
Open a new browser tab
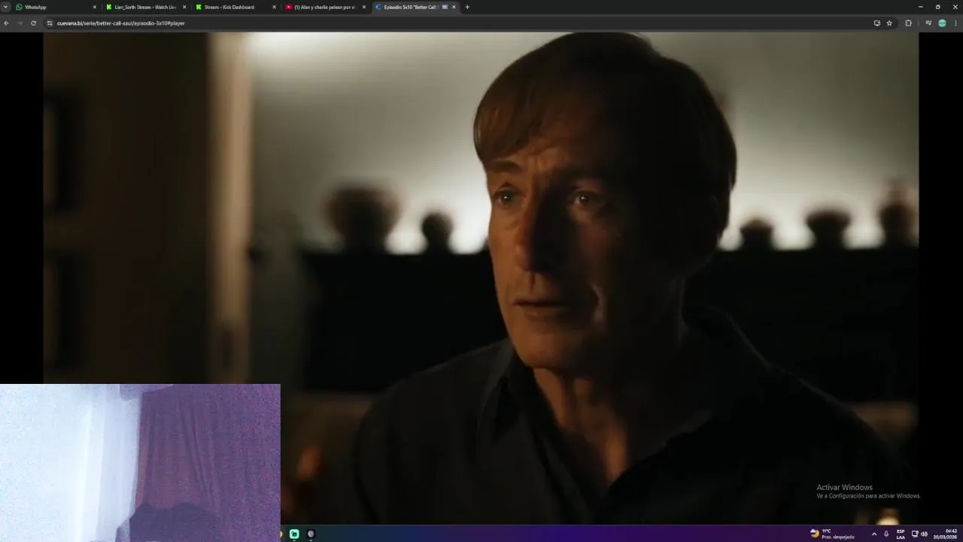click(x=467, y=7)
